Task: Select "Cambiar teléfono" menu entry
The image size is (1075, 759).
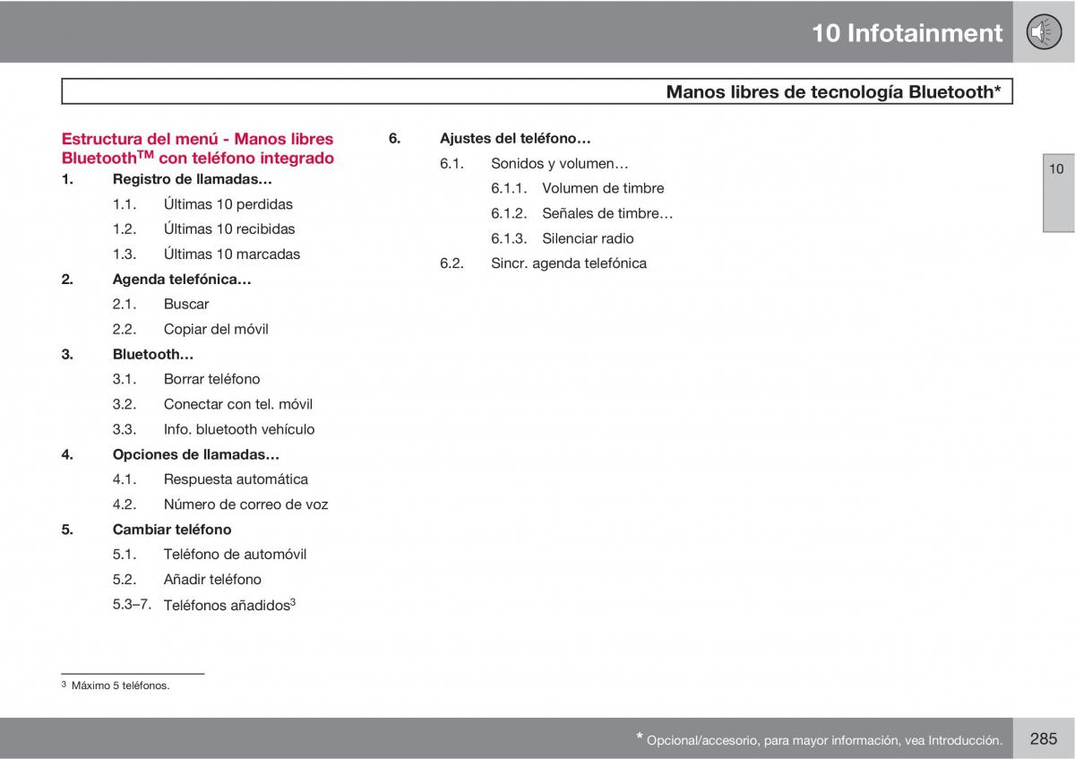Action: click(x=172, y=530)
